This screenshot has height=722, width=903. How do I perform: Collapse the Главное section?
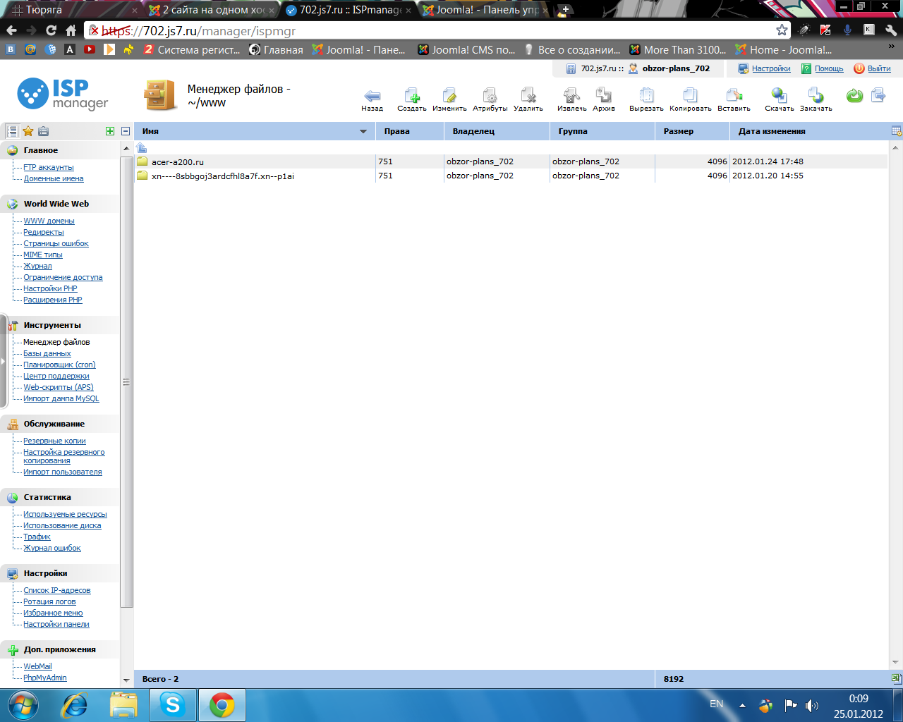[x=41, y=150]
